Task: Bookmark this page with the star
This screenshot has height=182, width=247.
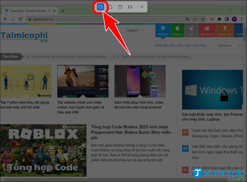Action: point(203,19)
